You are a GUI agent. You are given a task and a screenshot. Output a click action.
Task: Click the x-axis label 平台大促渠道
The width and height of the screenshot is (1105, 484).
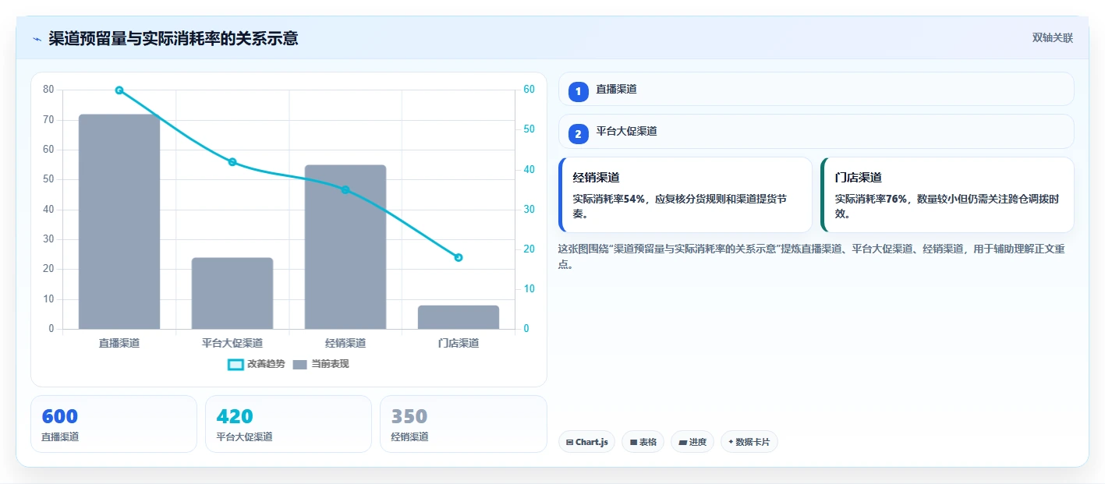click(x=232, y=343)
